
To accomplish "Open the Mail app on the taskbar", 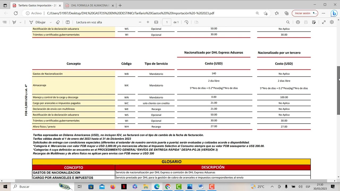I will [102, 187].
